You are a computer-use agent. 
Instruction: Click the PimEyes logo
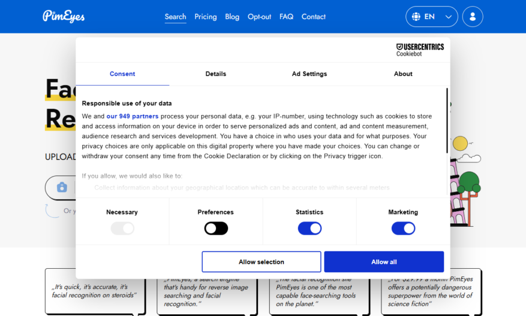click(x=64, y=16)
